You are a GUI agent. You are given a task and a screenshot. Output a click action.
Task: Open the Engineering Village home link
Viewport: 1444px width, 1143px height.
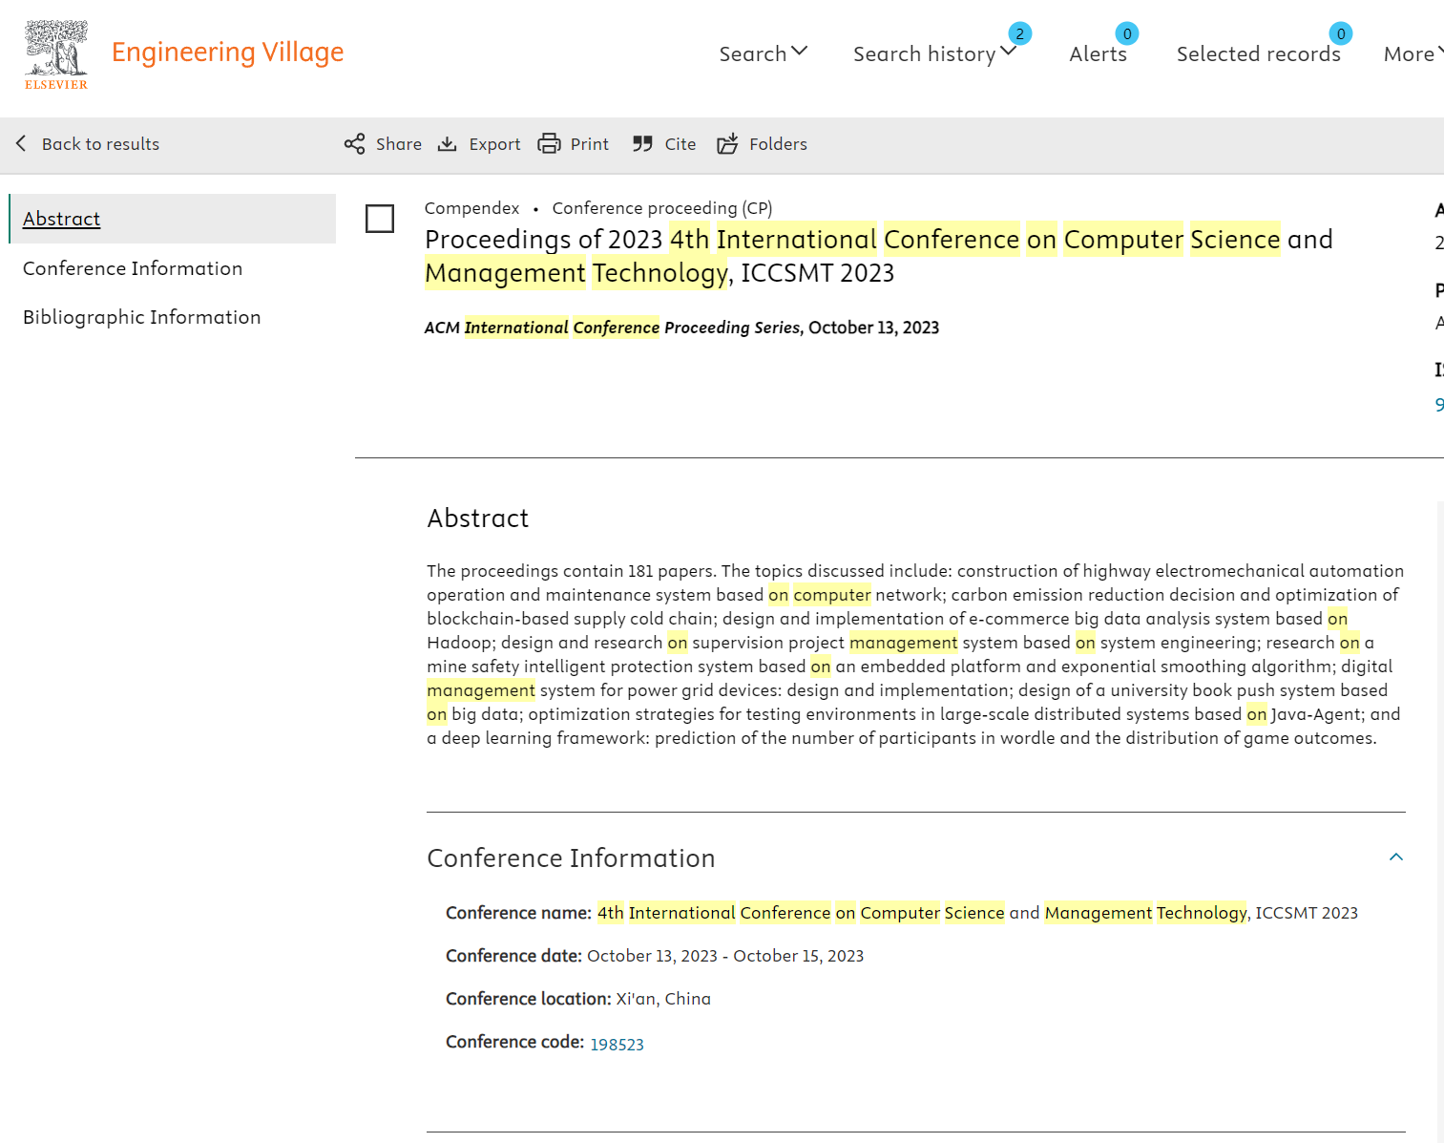[227, 53]
